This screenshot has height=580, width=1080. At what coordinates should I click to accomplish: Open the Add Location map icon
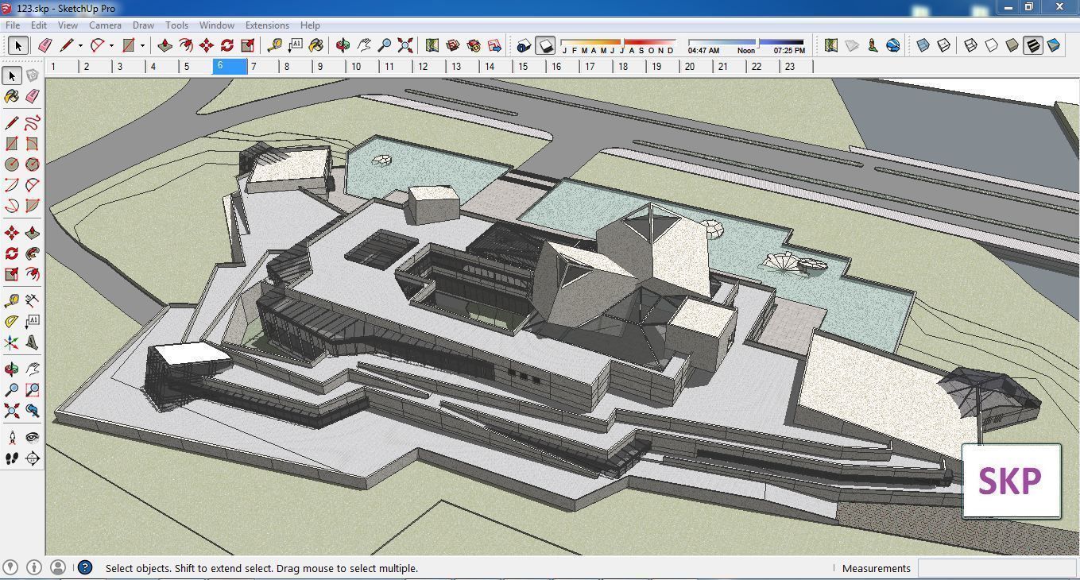point(432,45)
